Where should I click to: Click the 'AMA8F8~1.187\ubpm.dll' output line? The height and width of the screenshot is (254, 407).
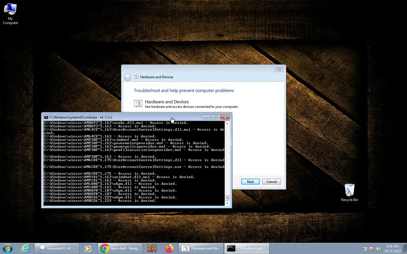110,190
